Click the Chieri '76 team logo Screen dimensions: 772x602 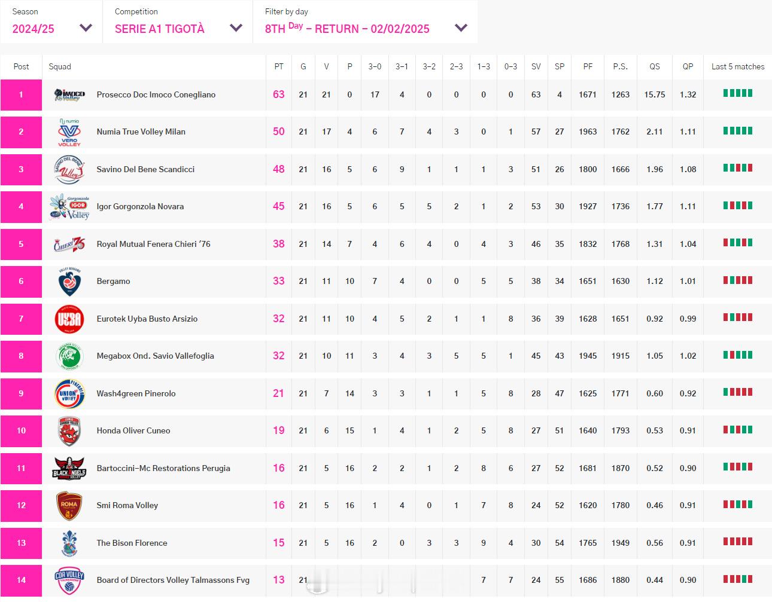(x=69, y=244)
